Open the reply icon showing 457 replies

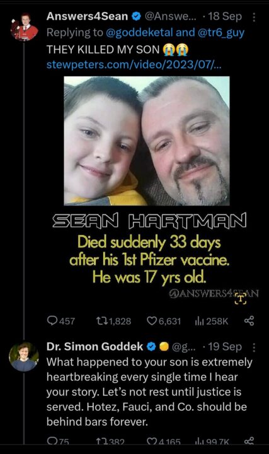(x=52, y=320)
